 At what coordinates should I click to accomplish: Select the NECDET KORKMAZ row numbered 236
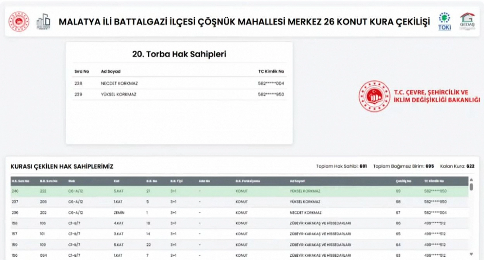[x=201, y=213]
